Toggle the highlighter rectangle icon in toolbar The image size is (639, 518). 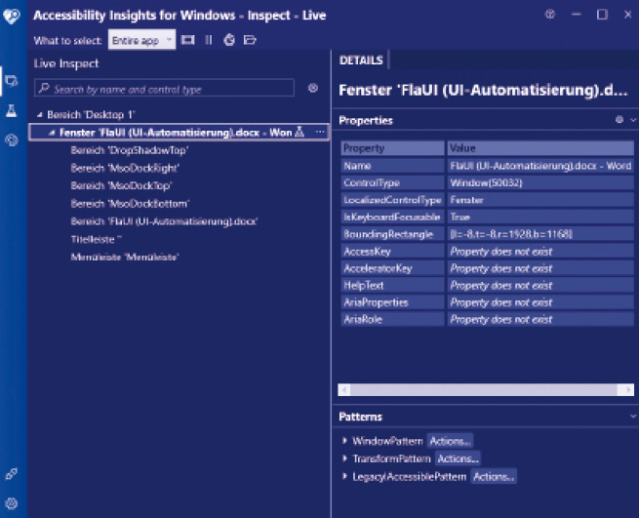tap(187, 40)
